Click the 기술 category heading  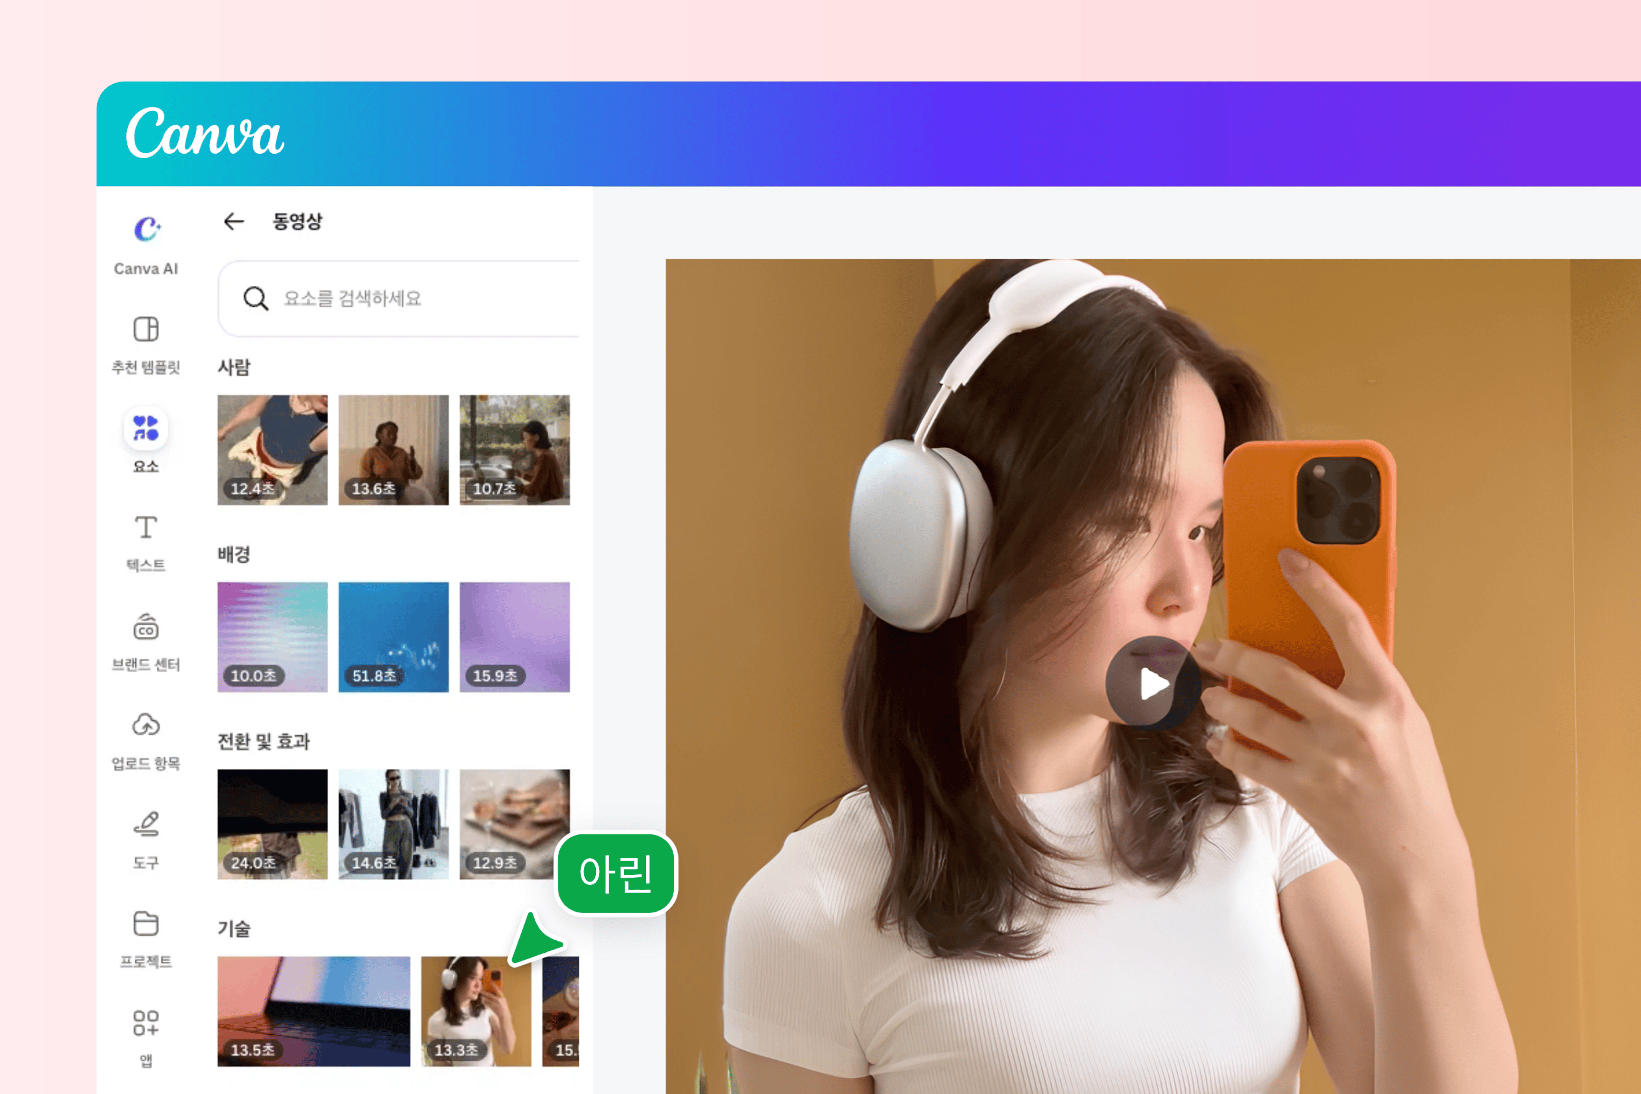(234, 929)
